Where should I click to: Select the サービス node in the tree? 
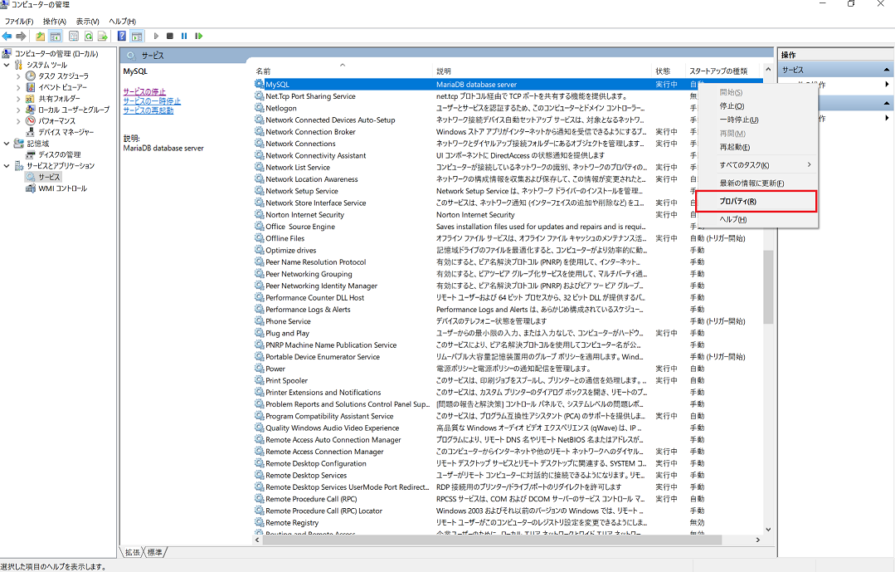coord(49,177)
